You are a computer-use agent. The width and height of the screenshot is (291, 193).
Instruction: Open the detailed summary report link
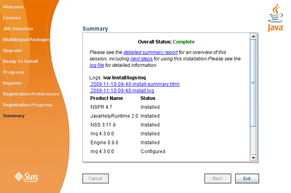(x=150, y=52)
